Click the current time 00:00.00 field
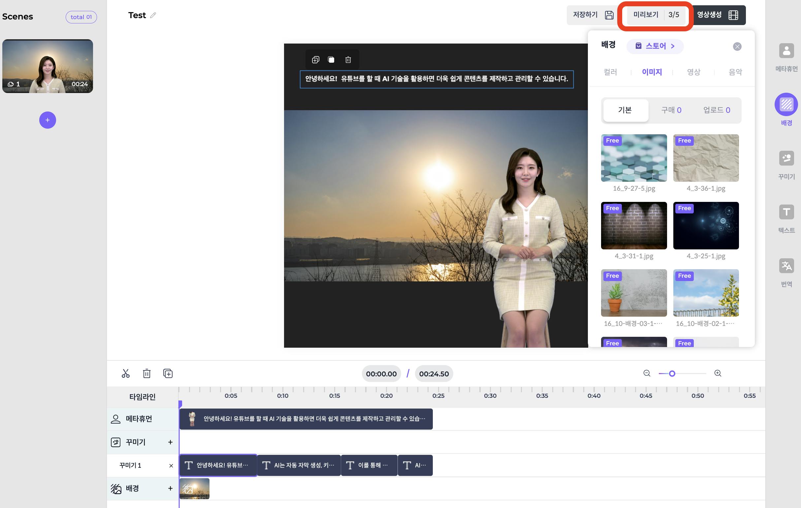The height and width of the screenshot is (508, 801). click(381, 374)
